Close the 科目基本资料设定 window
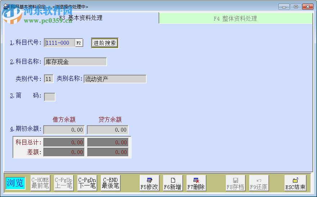The image size is (317, 197). pyautogui.click(x=308, y=7)
